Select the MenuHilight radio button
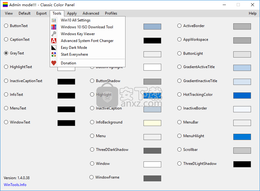Viewport: 260px width, 191px height. point(179,136)
